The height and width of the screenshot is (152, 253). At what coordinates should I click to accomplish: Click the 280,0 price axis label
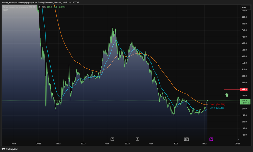244,109
